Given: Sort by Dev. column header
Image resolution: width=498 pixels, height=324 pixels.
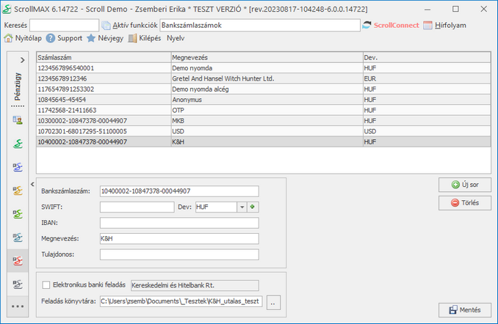Looking at the screenshot, I should point(427,57).
